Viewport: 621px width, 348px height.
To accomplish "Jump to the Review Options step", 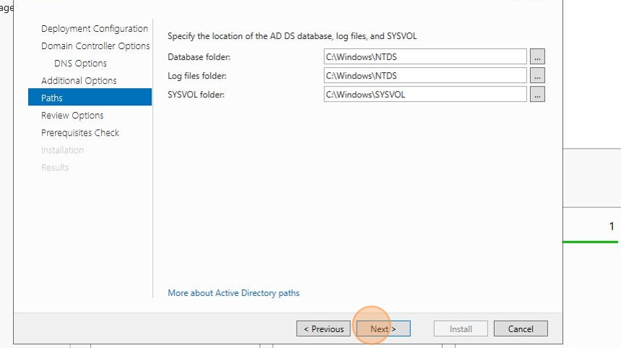I will click(x=72, y=116).
